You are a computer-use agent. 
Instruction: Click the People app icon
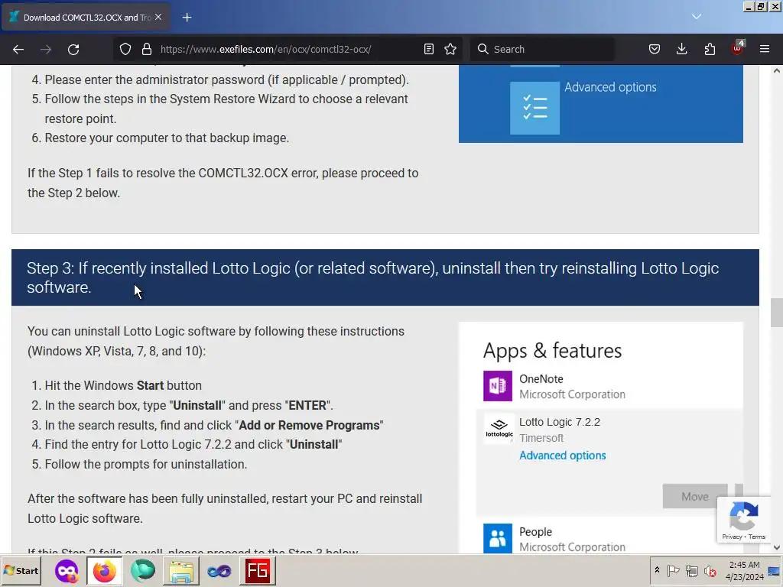pos(497,538)
